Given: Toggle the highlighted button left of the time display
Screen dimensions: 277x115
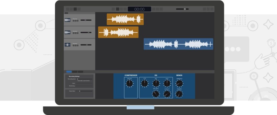Looking at the screenshot, I should tap(118, 9).
